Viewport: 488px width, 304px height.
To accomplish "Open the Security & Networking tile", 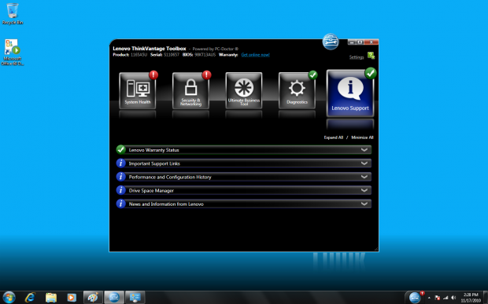I will coord(190,90).
